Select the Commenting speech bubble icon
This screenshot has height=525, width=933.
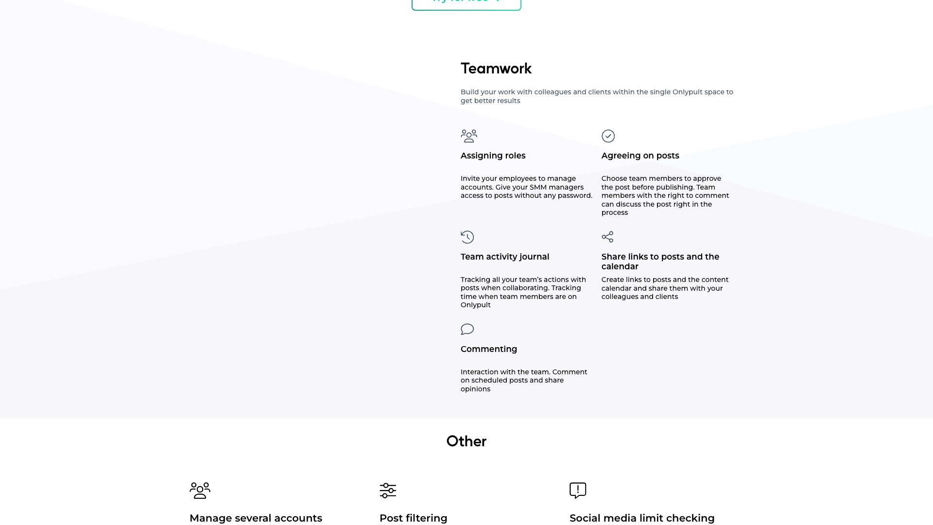pos(467,329)
